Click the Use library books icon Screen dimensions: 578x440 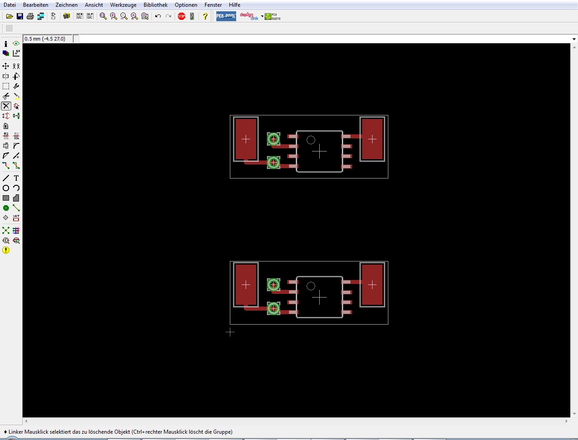point(67,16)
